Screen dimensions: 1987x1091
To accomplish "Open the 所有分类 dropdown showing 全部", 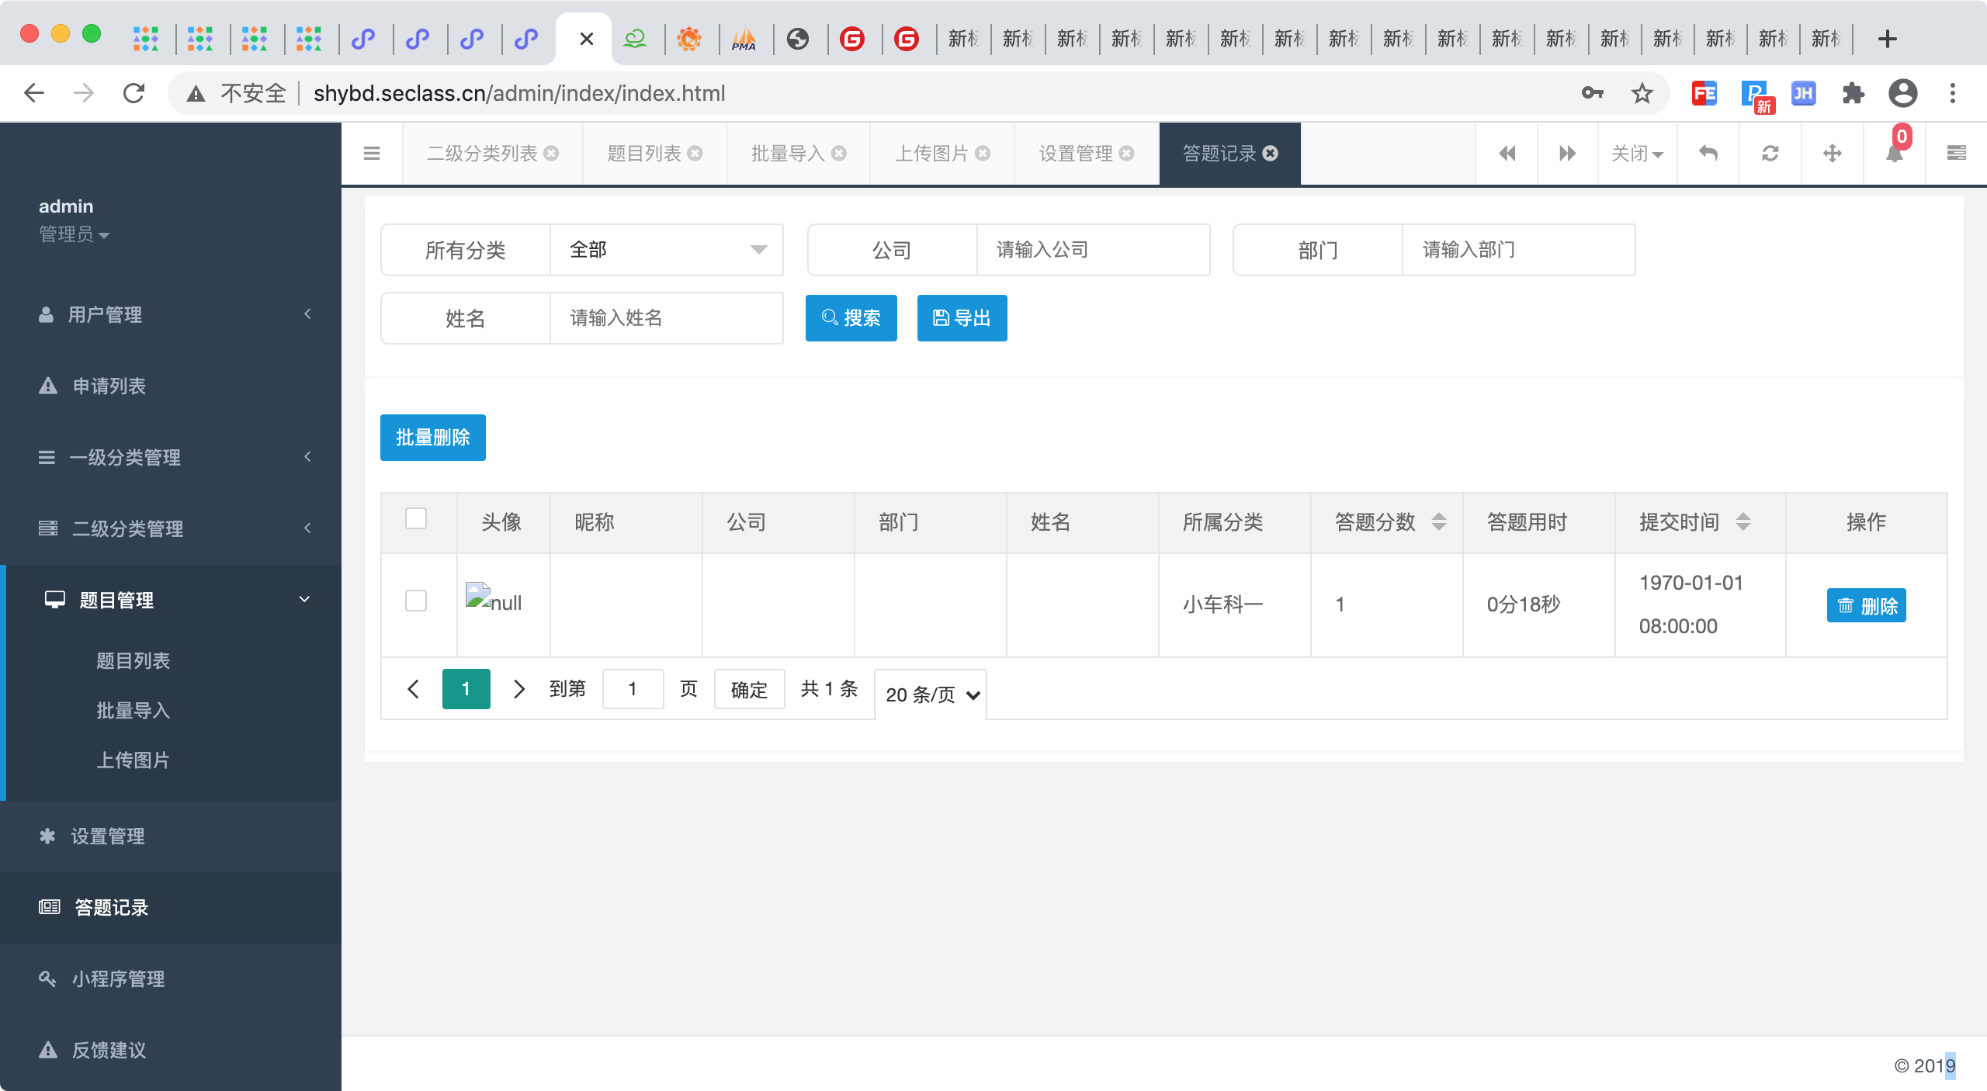I will point(666,250).
